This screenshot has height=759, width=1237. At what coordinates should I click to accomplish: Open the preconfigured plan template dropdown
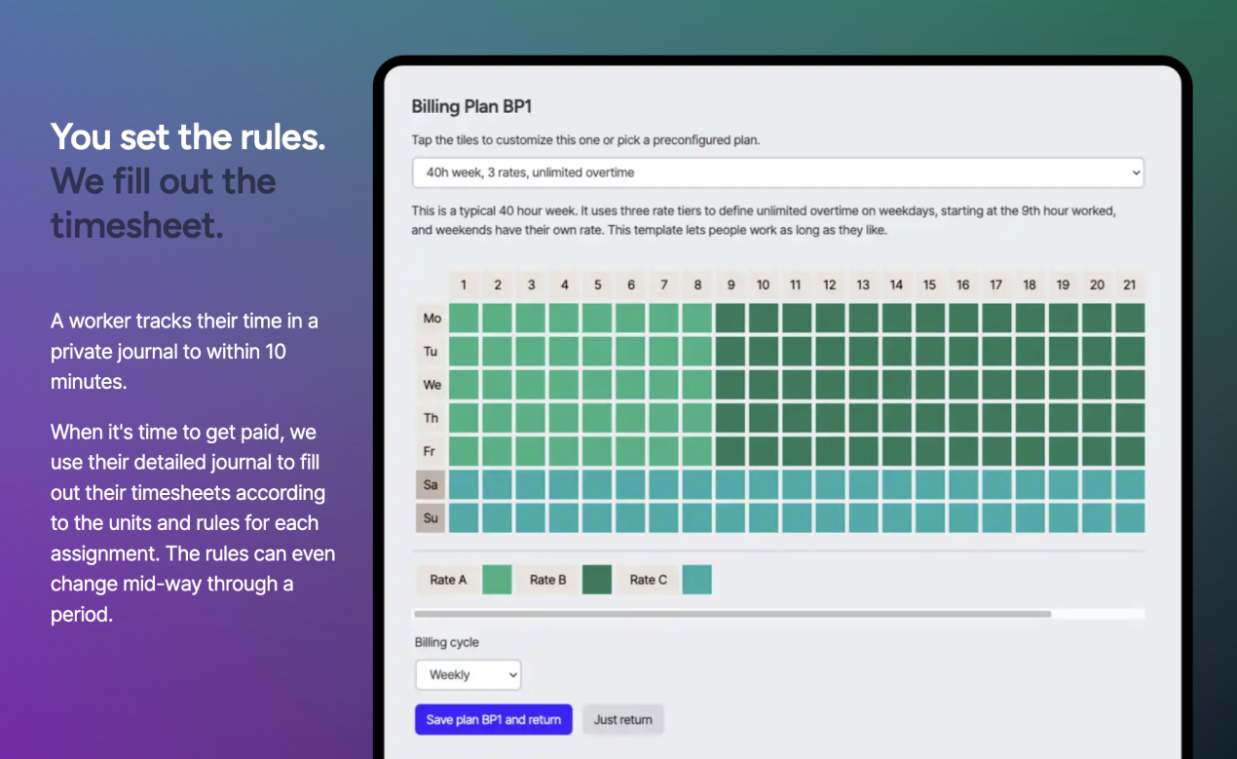point(777,171)
